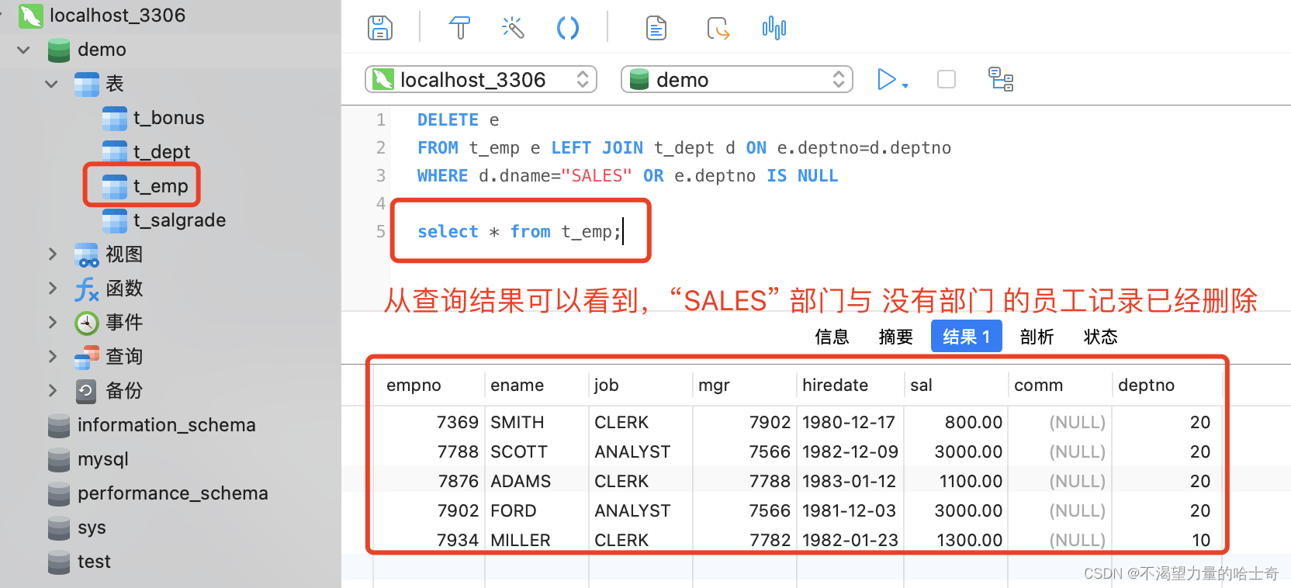
Task: Click the Beautify SQL magic wand icon
Action: pyautogui.click(x=513, y=28)
